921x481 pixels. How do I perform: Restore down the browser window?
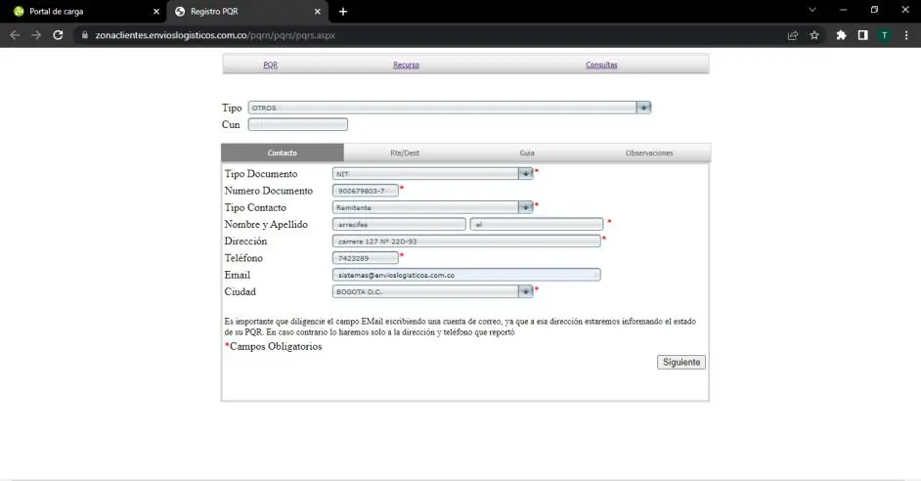coord(875,10)
